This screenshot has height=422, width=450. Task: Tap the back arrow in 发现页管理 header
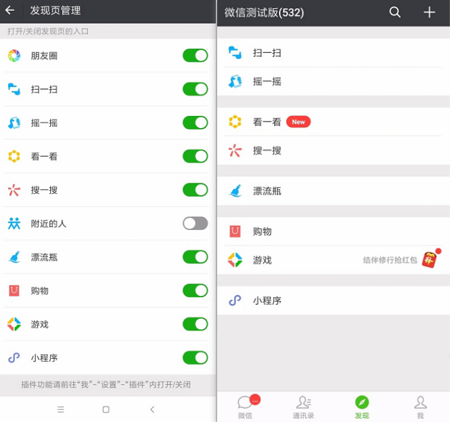point(10,10)
